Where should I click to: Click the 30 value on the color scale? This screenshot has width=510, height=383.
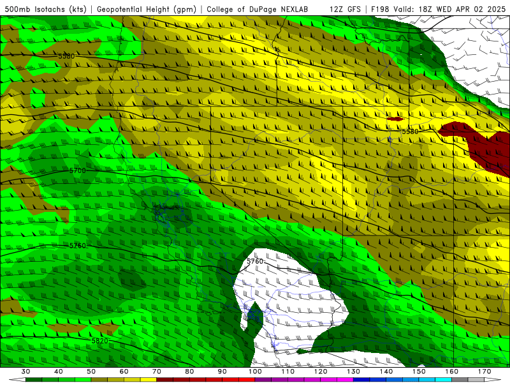tap(25, 372)
